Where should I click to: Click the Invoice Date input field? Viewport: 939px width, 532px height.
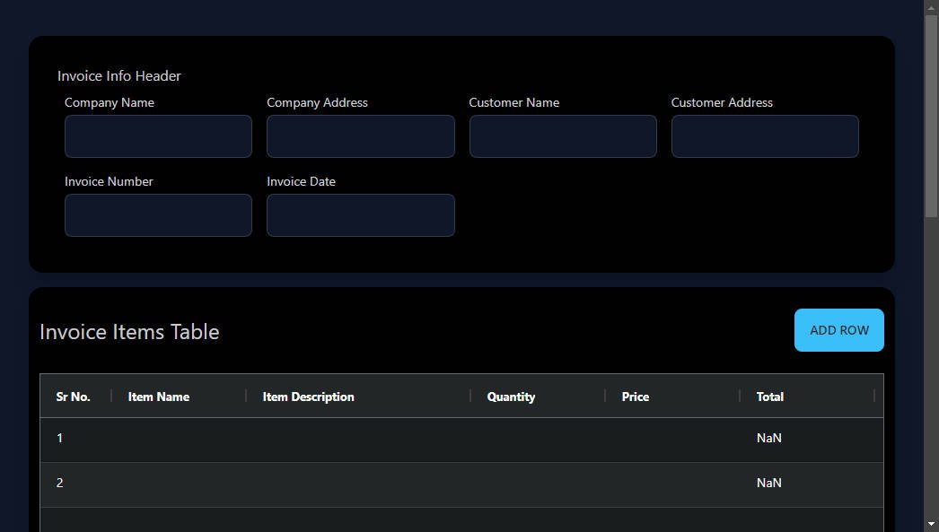[360, 214]
